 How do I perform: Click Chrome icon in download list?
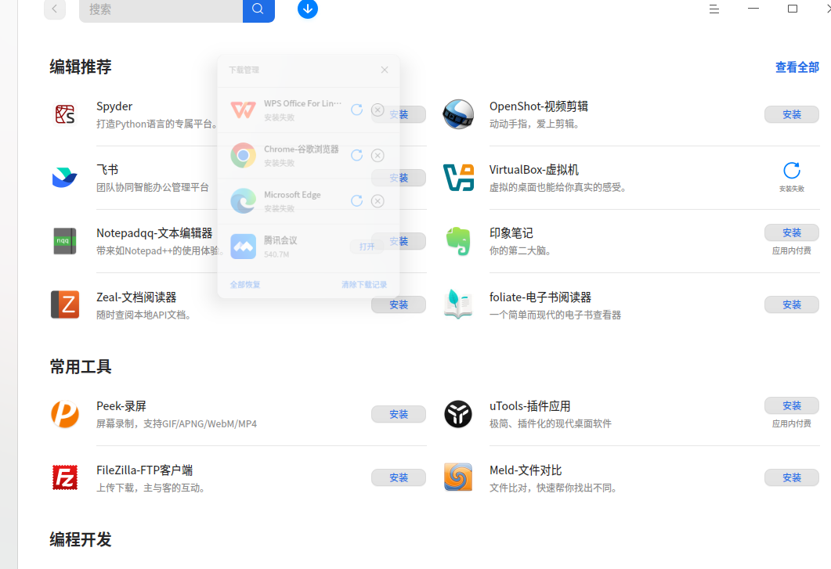tap(244, 155)
